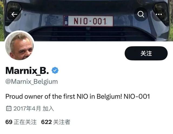
Task: Click the NIO-001 text in the bio
Action: 137,96
